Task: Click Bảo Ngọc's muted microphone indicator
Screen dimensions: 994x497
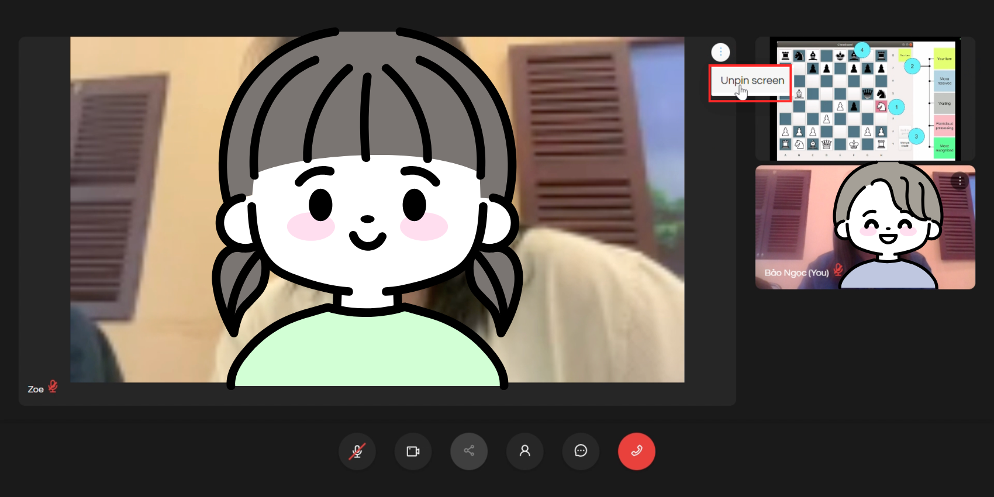Action: (x=838, y=270)
